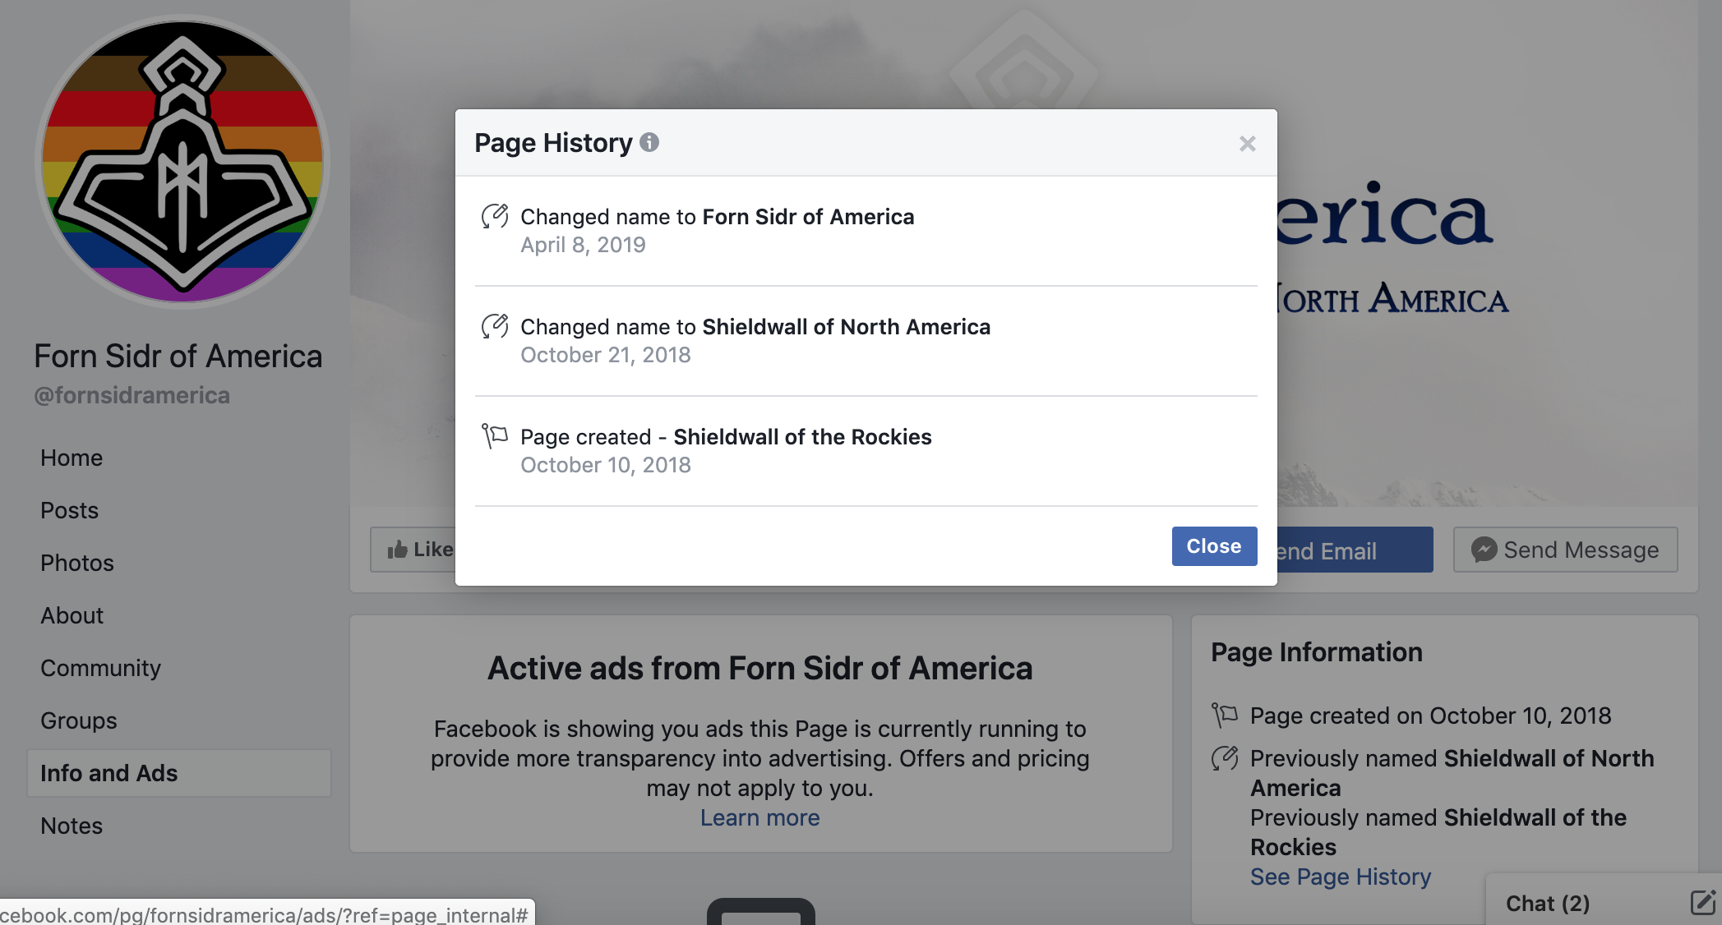Click flag icon in Page Information panel
Viewport: 1722px width, 925px height.
tap(1225, 715)
